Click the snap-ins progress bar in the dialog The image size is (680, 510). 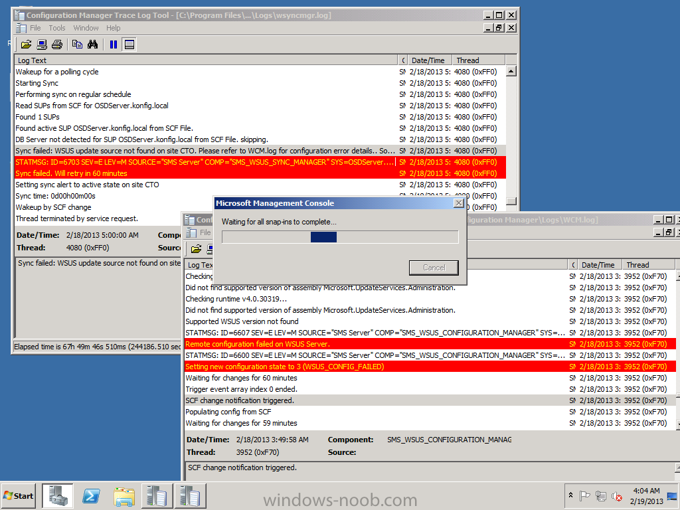tap(340, 237)
